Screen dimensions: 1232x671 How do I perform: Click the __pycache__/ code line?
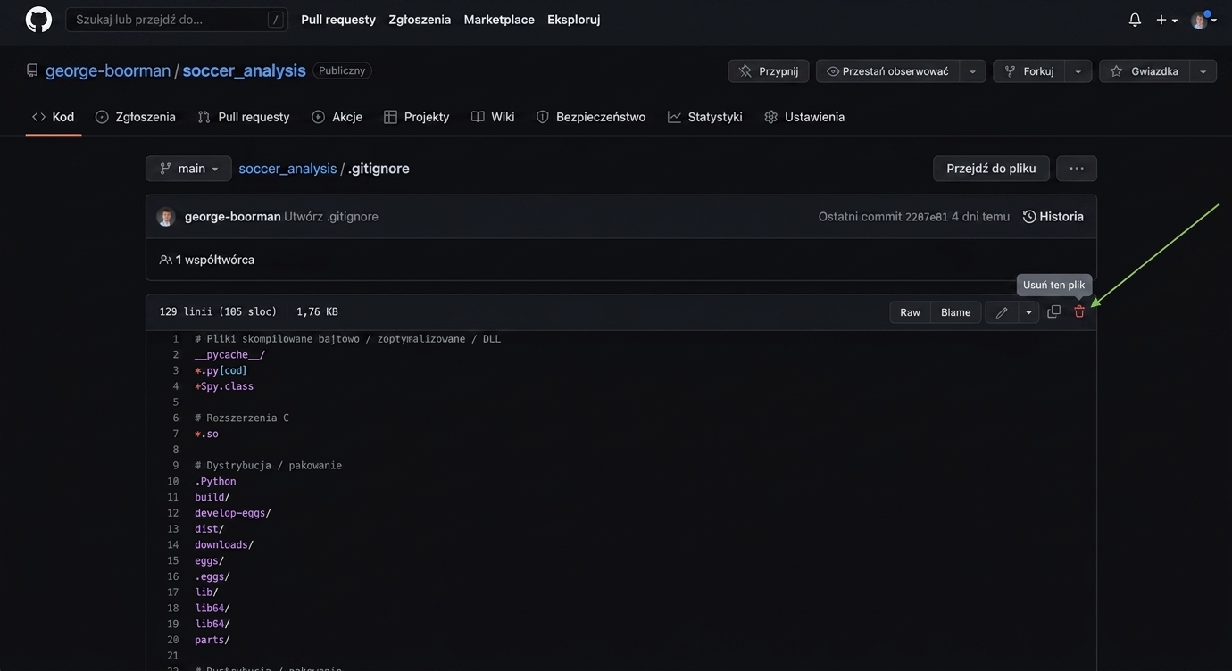[230, 355]
